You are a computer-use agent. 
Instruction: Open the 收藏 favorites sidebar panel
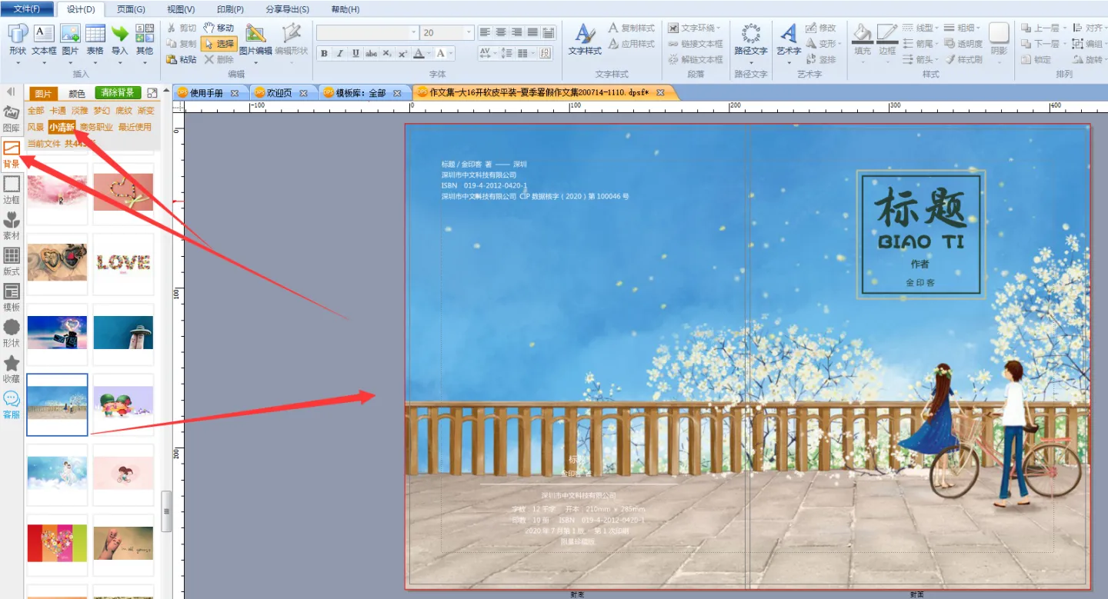pyautogui.click(x=12, y=368)
